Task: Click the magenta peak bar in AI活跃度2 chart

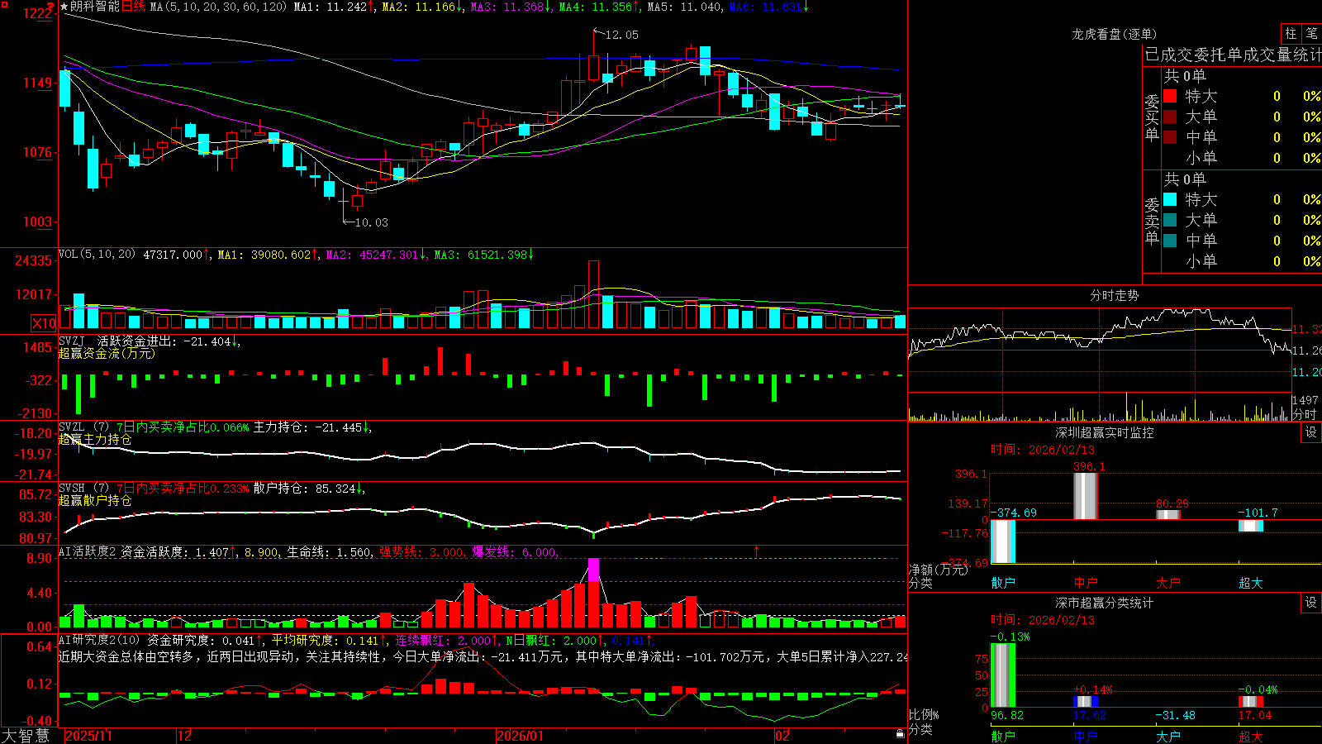Action: (x=593, y=570)
